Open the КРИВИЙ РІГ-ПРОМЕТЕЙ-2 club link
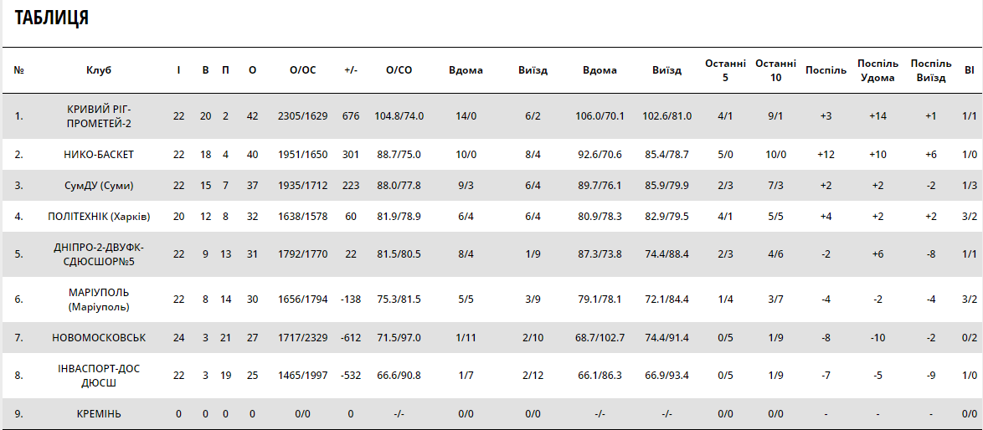 click(x=99, y=116)
